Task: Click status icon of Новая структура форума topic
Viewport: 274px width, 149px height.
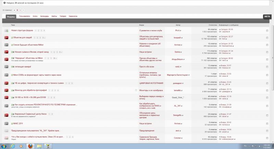Action: pos(6,30)
